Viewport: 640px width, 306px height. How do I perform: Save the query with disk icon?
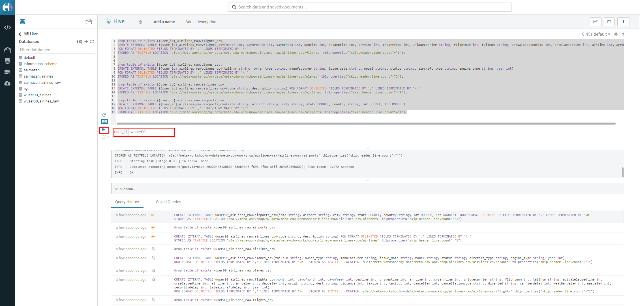pos(609,22)
